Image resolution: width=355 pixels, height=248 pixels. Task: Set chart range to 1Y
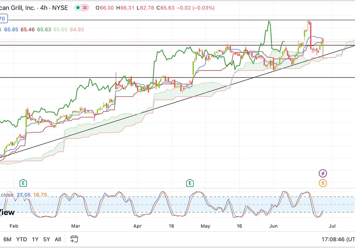(x=35, y=239)
